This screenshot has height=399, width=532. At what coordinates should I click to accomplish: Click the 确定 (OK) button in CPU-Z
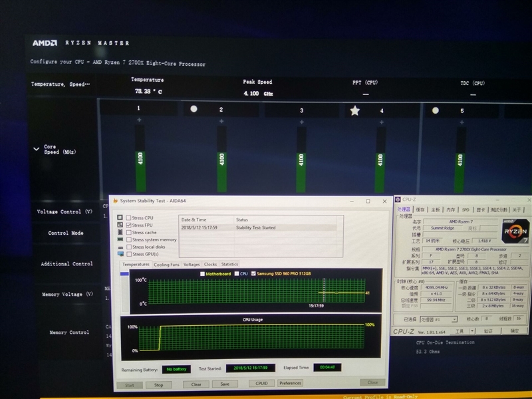pos(514,331)
